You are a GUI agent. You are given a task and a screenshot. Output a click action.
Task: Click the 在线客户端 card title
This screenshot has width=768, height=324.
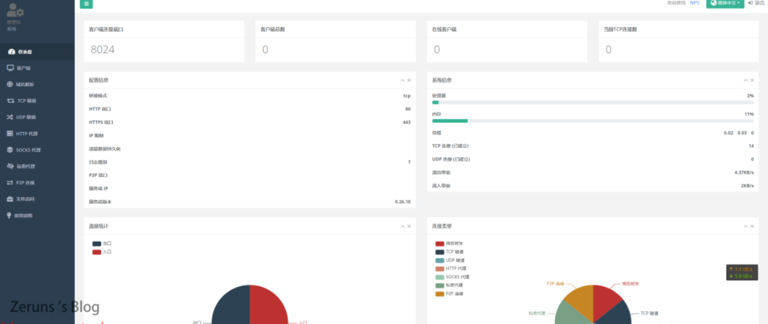444,29
